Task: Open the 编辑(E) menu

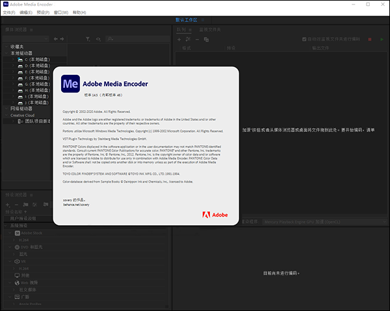Action: point(26,12)
